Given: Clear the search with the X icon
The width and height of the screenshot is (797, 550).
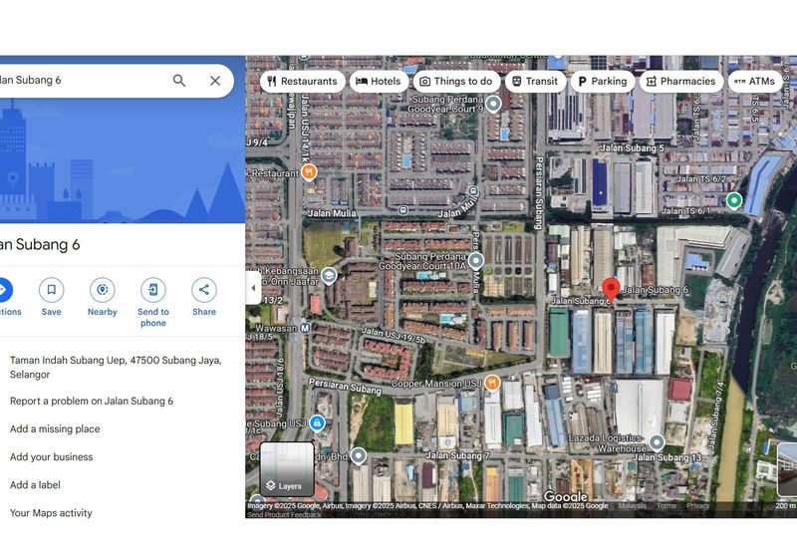Looking at the screenshot, I should coord(215,81).
